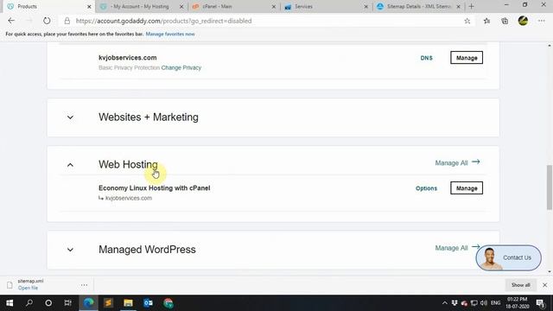Refresh the current page
This screenshot has height=311, width=553.
tap(47, 21)
